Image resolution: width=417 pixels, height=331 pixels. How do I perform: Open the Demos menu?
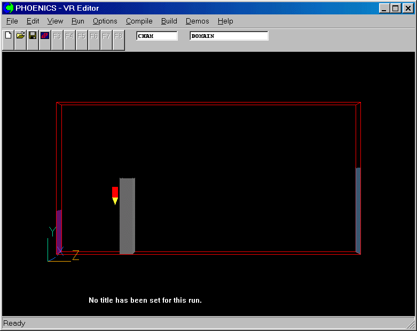click(x=197, y=21)
